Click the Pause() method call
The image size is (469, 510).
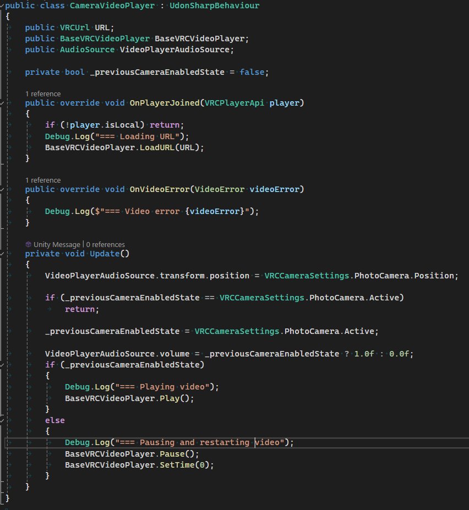pyautogui.click(x=172, y=454)
